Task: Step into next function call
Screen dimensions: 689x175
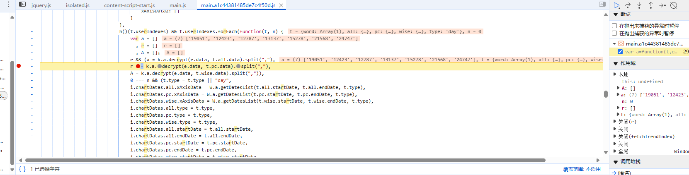Action: [639, 5]
